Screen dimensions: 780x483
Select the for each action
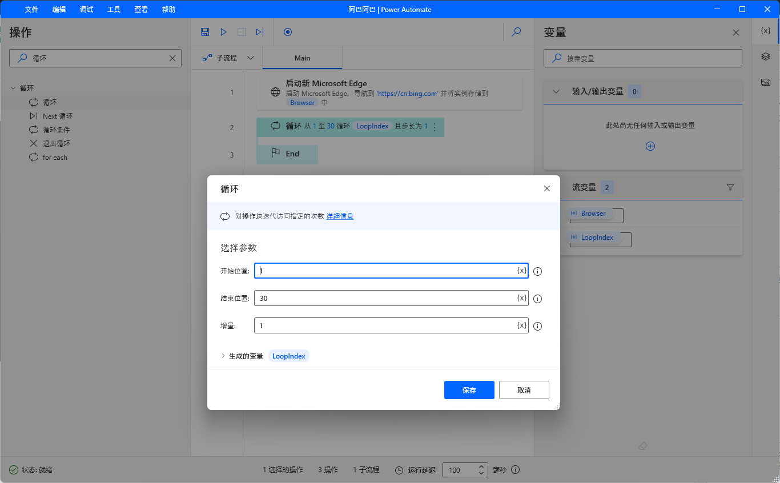[x=55, y=157]
